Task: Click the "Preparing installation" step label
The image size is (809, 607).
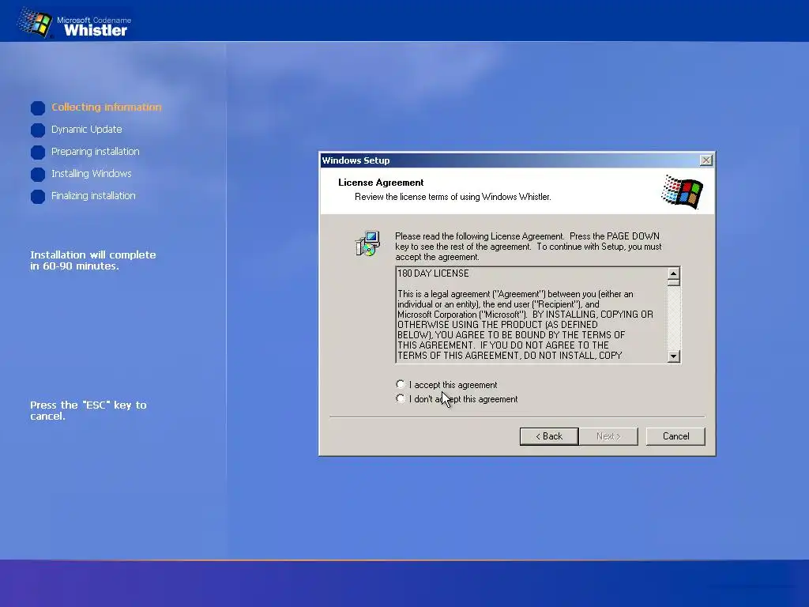Action: [x=96, y=151]
